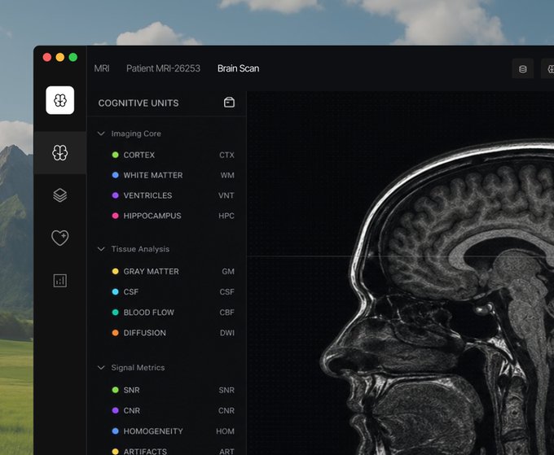Click the HPC abbreviation
This screenshot has width=554, height=455.
pyautogui.click(x=226, y=216)
